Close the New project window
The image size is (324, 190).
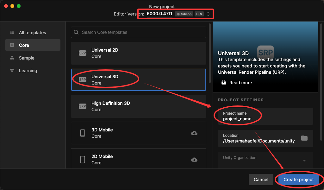pos(6,6)
